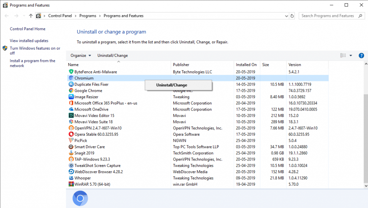Viewport: 368px width, 208px height.
Task: Click the Movavi Video Suite 18 icon
Action: (x=71, y=122)
